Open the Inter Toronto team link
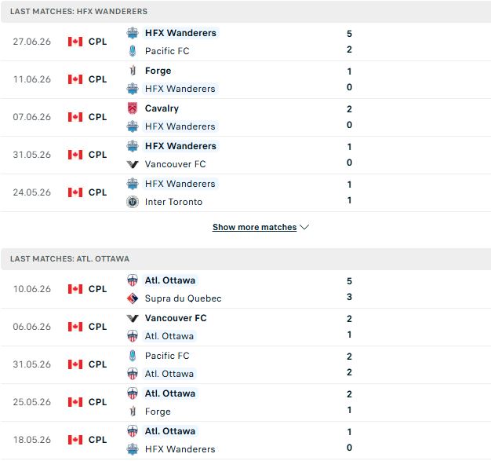This screenshot has width=491, height=461. (x=173, y=202)
